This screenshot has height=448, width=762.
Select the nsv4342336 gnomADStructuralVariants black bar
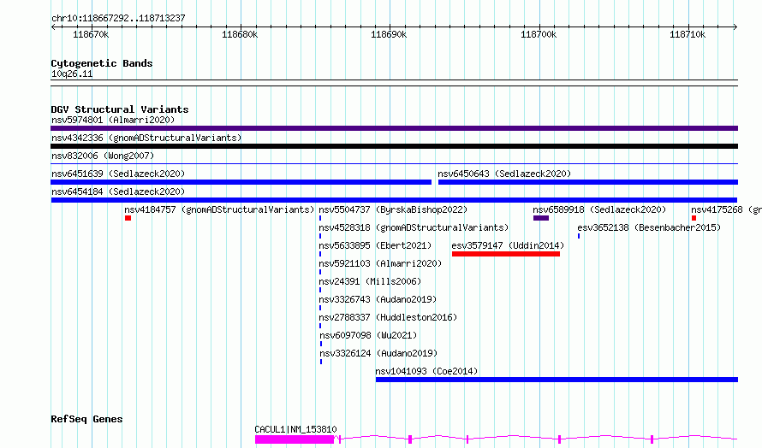(394, 146)
